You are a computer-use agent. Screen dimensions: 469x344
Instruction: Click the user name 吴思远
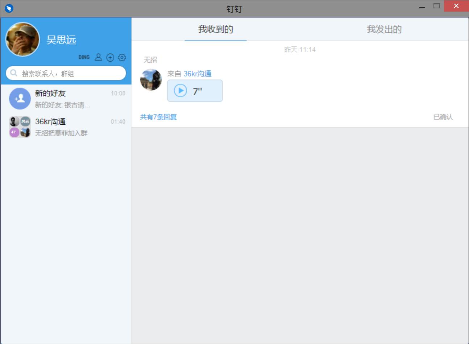pyautogui.click(x=61, y=40)
